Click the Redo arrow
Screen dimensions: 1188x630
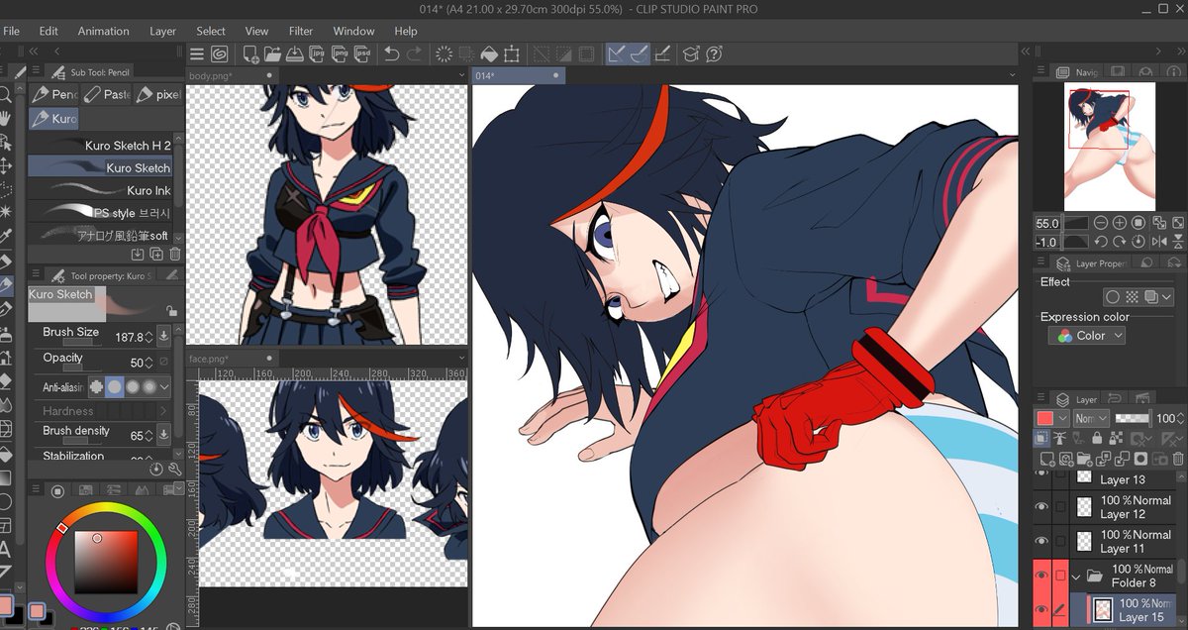[x=415, y=53]
